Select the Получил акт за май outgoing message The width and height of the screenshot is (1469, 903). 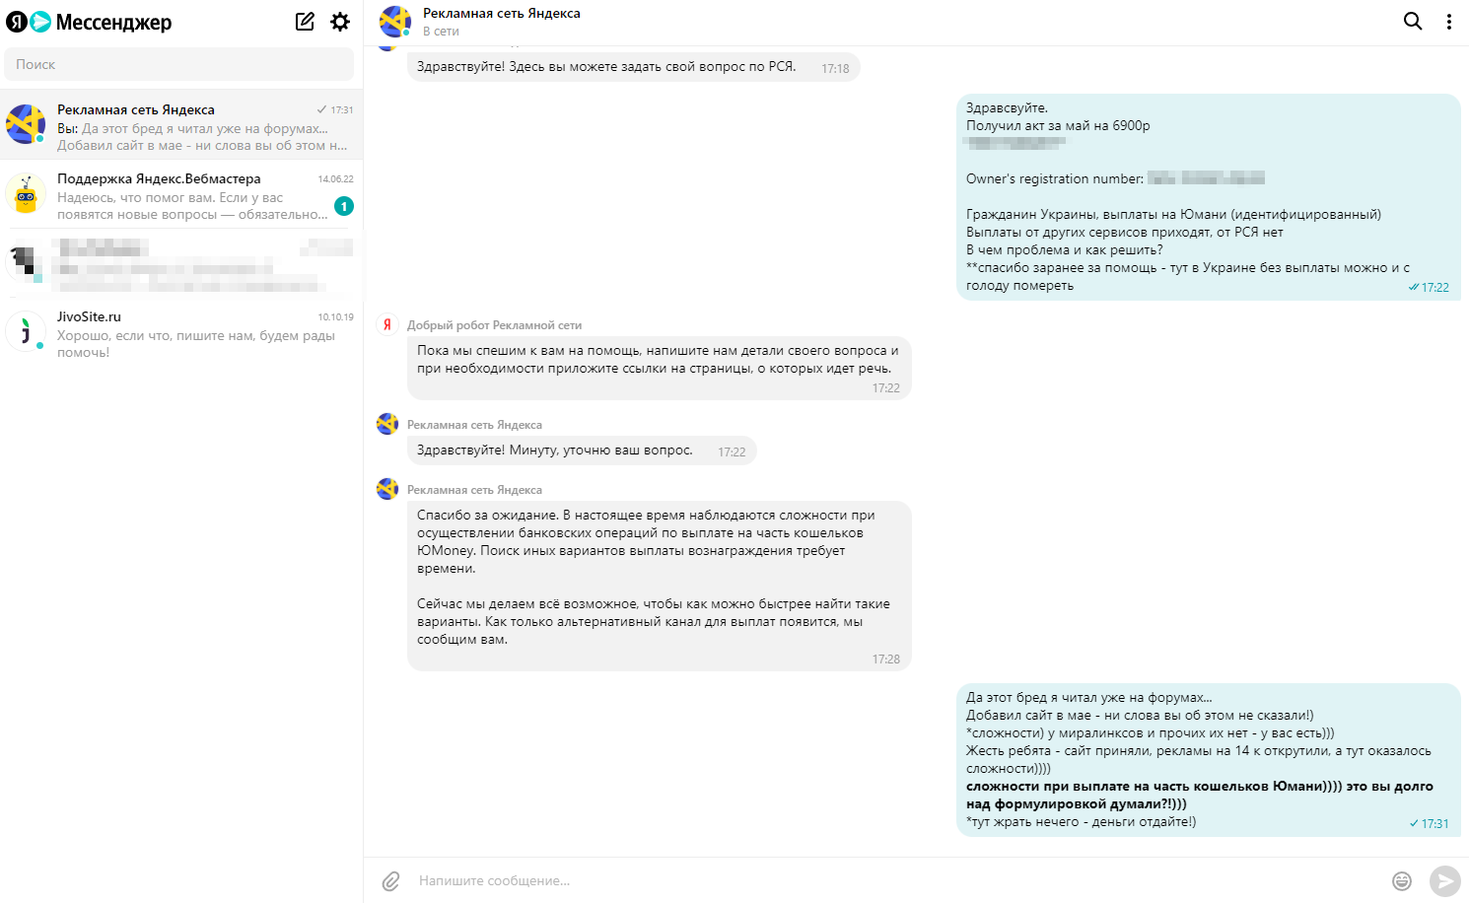point(1209,197)
